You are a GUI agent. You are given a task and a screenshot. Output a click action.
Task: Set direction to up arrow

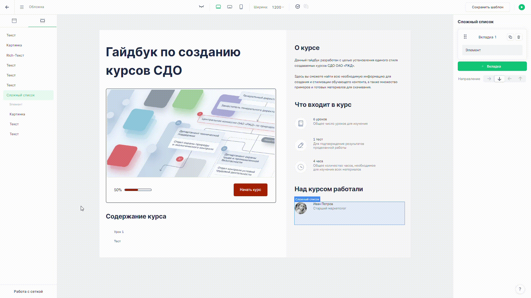pyautogui.click(x=520, y=79)
